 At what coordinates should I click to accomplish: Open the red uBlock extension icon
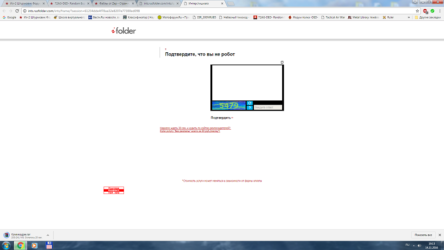click(x=425, y=11)
